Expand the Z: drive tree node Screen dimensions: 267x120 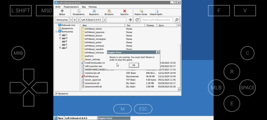[x=60, y=48]
